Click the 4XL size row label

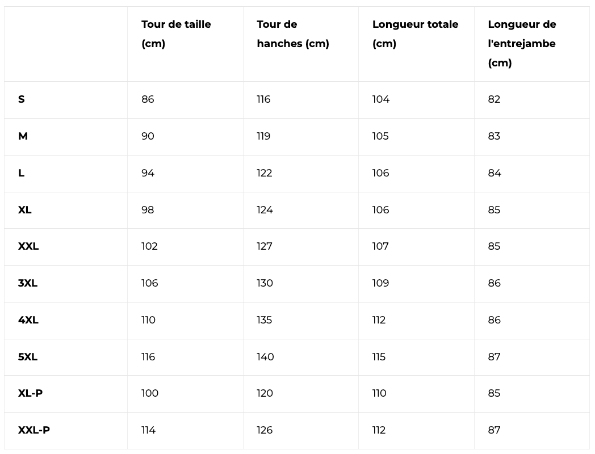coord(28,320)
